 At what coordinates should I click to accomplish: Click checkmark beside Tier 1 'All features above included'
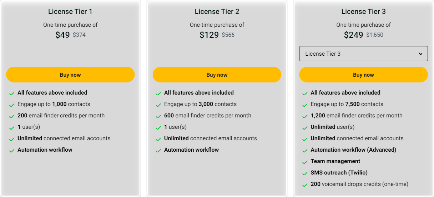pyautogui.click(x=12, y=94)
